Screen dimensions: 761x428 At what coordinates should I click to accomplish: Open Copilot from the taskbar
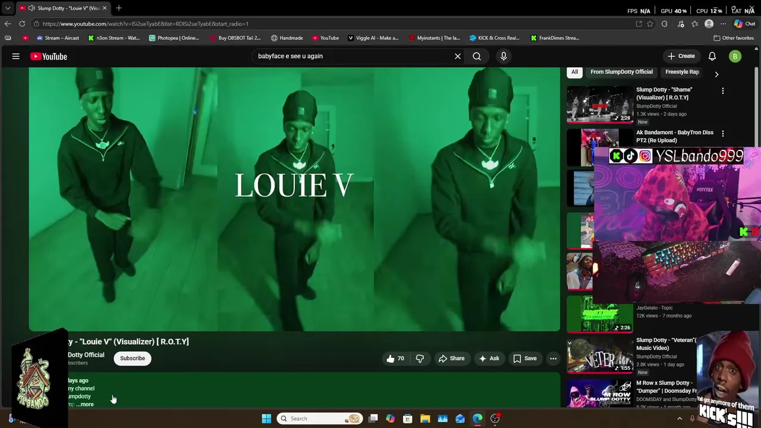tap(391, 418)
